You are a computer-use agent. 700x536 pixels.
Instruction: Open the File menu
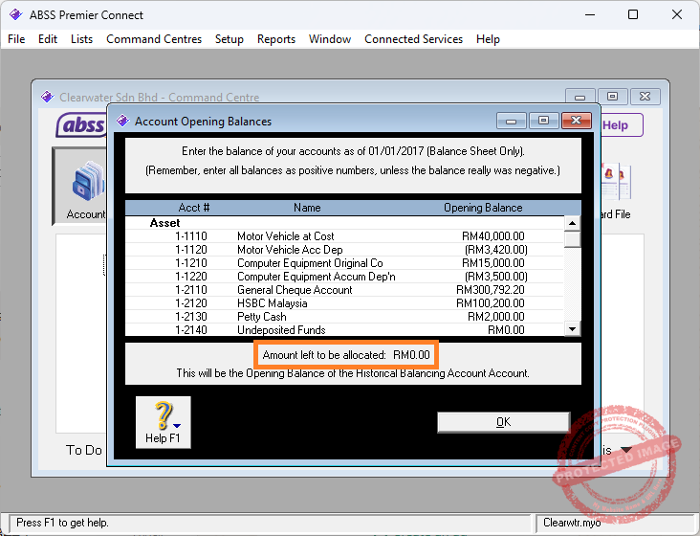[16, 39]
